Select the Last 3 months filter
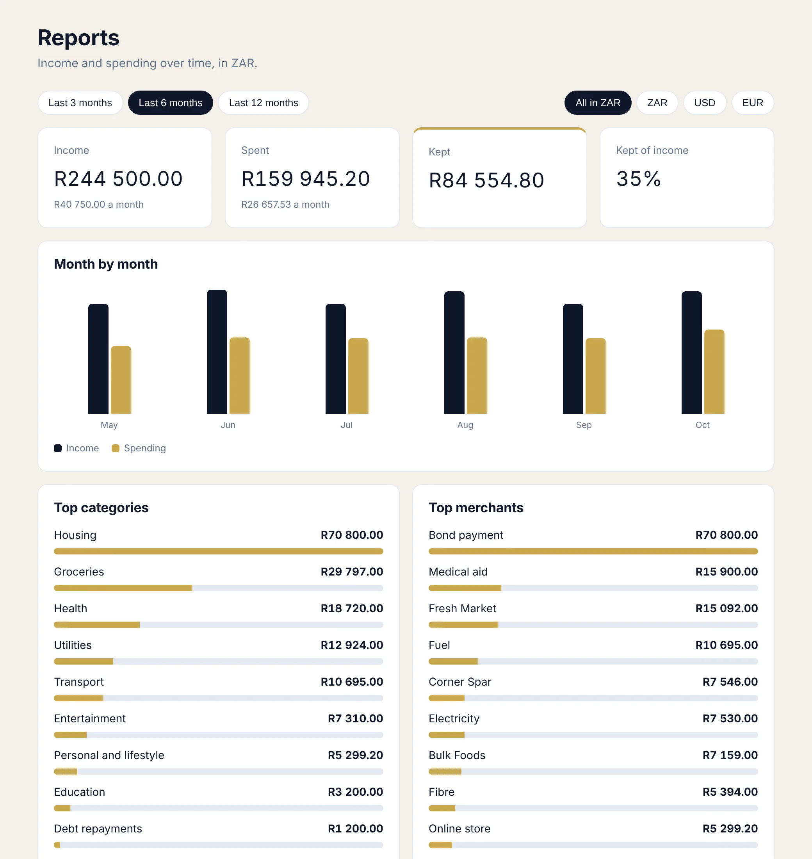The width and height of the screenshot is (812, 859). click(80, 103)
